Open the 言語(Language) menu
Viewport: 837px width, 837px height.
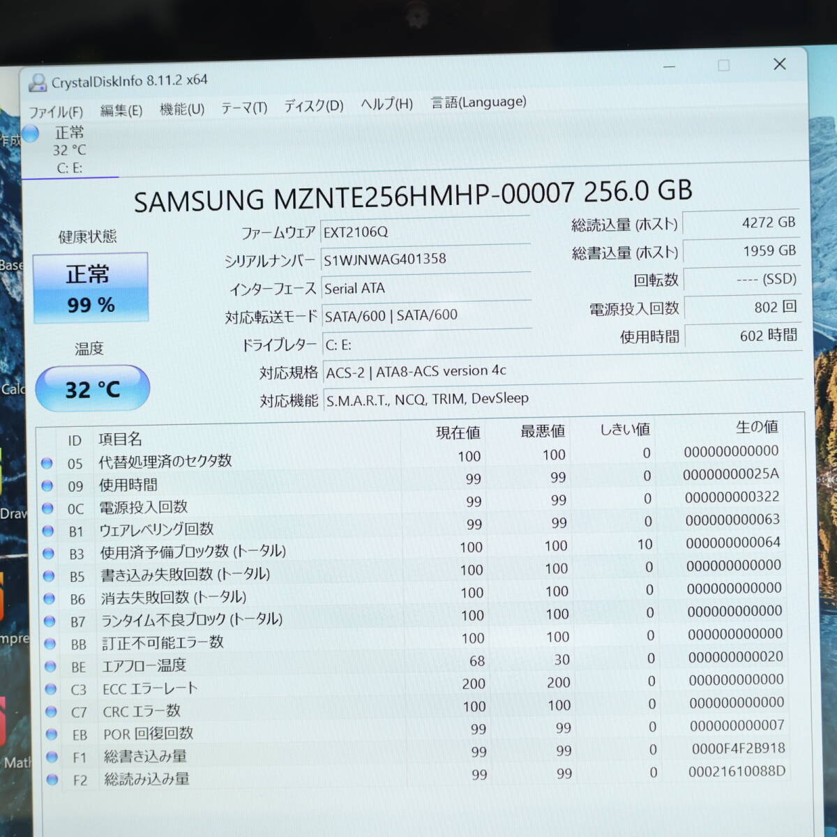(478, 102)
